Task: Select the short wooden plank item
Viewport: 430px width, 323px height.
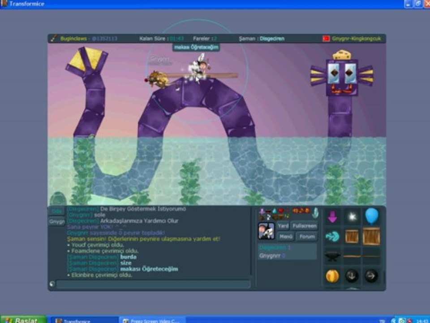Action: click(352, 257)
